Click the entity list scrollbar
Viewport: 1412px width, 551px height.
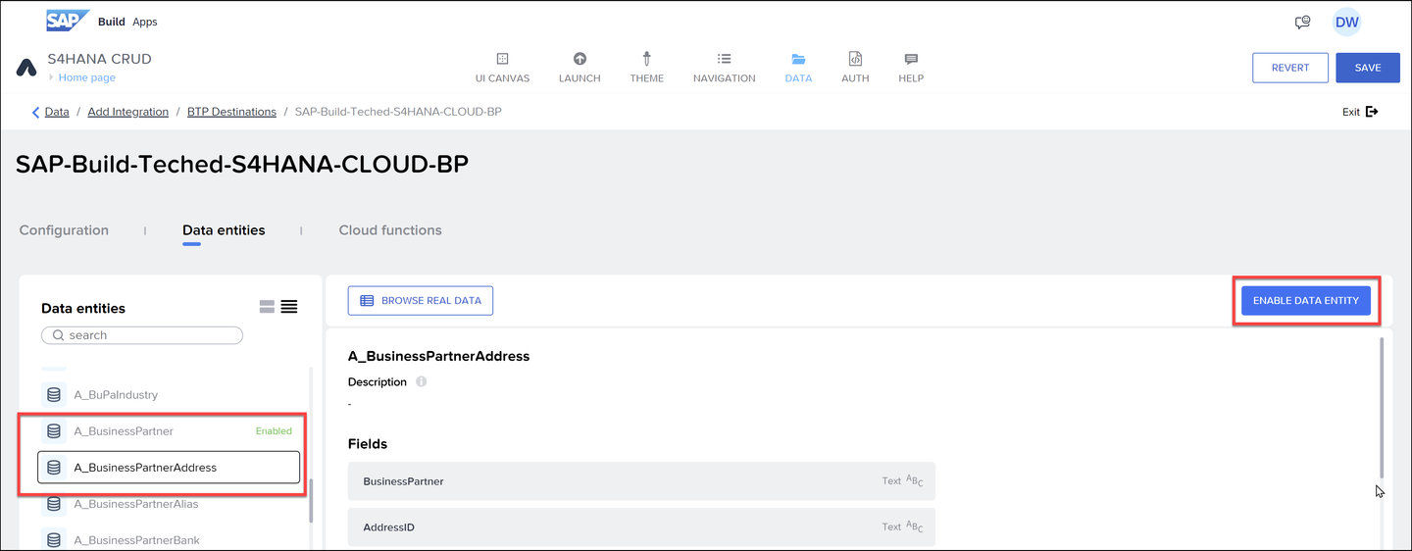coord(311,500)
